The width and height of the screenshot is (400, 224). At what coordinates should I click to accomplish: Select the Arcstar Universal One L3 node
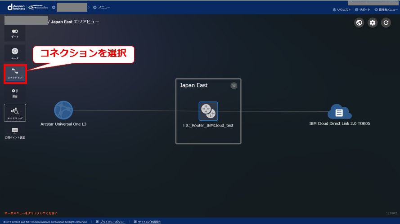[x=63, y=110]
